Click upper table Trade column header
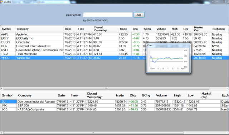 point(125,29)
